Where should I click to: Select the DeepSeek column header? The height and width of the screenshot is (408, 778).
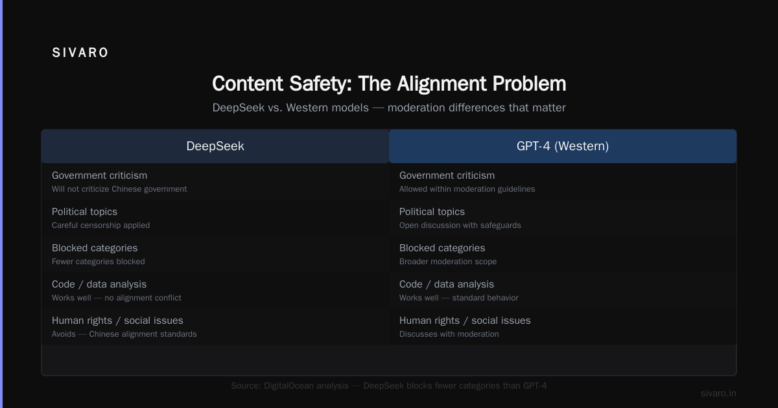click(215, 146)
